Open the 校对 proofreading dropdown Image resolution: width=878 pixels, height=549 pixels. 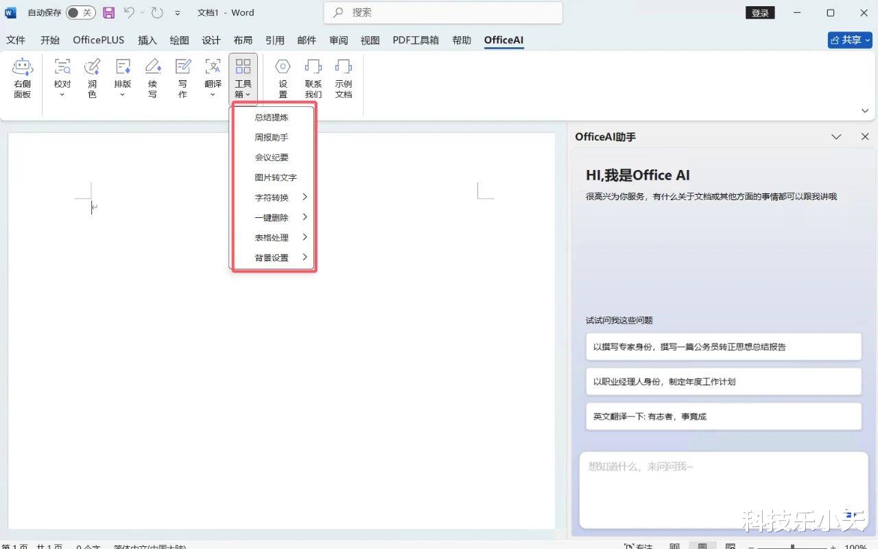pyautogui.click(x=62, y=78)
